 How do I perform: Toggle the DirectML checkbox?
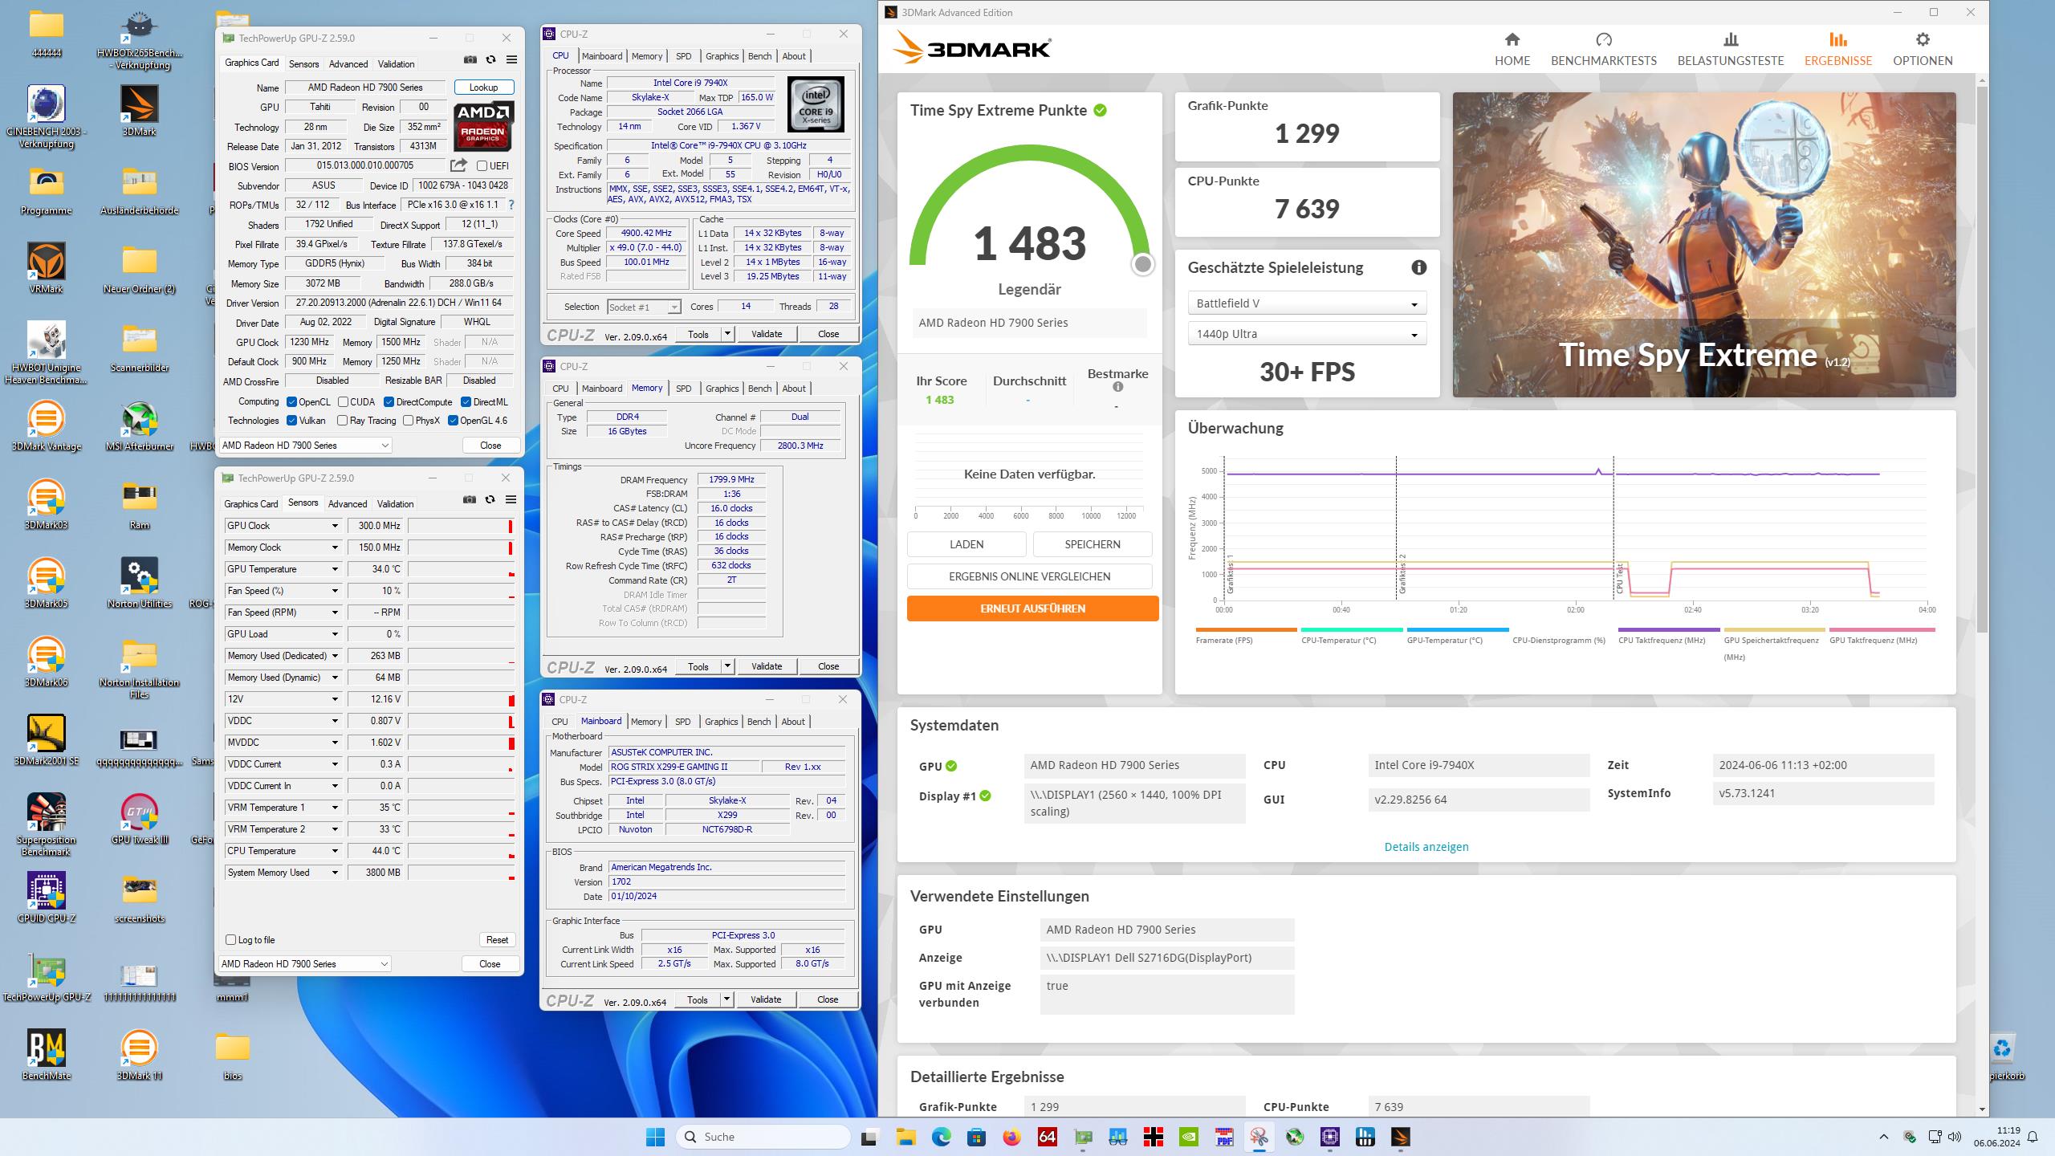click(x=466, y=402)
